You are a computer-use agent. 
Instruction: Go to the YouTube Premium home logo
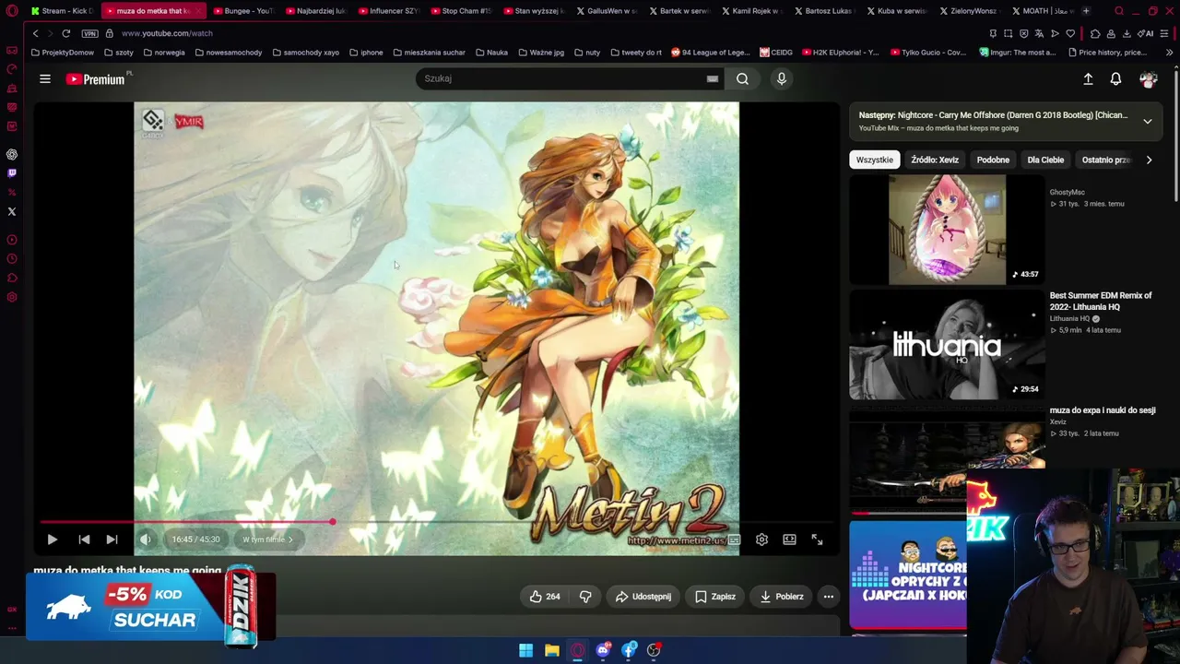pyautogui.click(x=97, y=78)
